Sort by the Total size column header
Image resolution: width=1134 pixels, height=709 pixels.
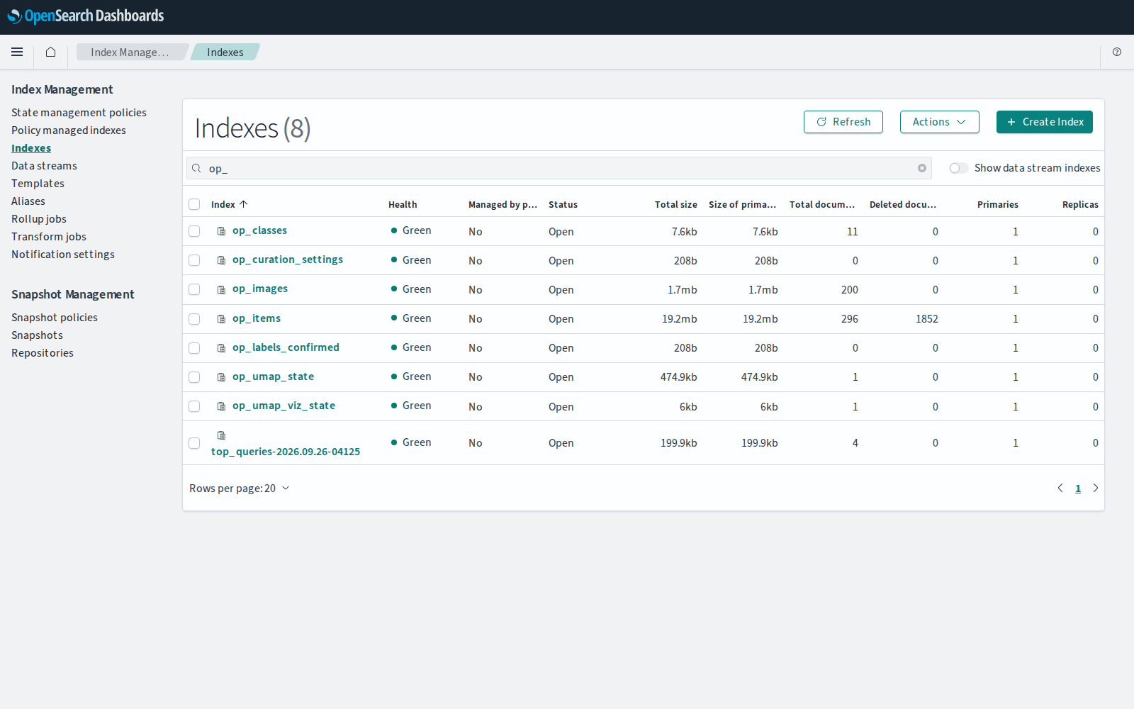(x=676, y=204)
